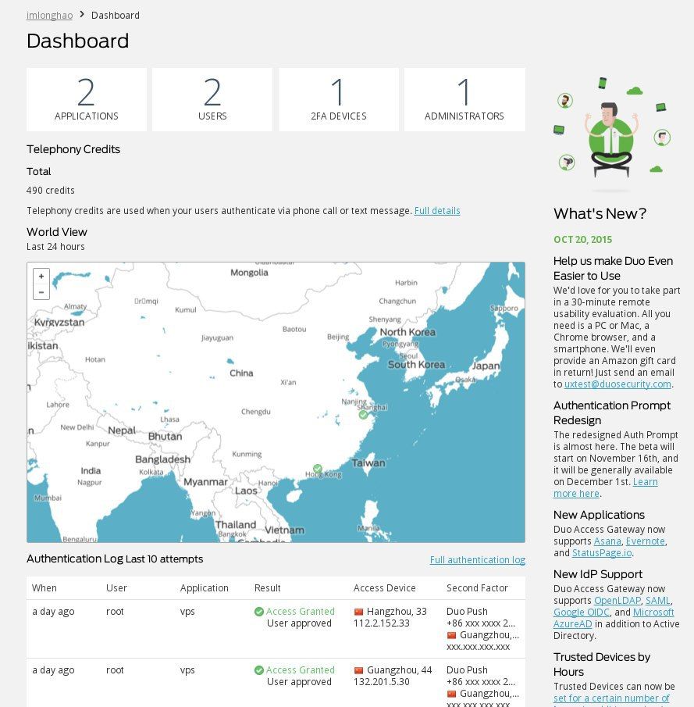Open the Full authentication log link
This screenshot has width=694, height=707.
pyautogui.click(x=477, y=560)
